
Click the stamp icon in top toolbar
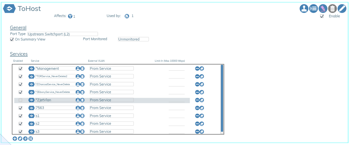tap(304, 9)
